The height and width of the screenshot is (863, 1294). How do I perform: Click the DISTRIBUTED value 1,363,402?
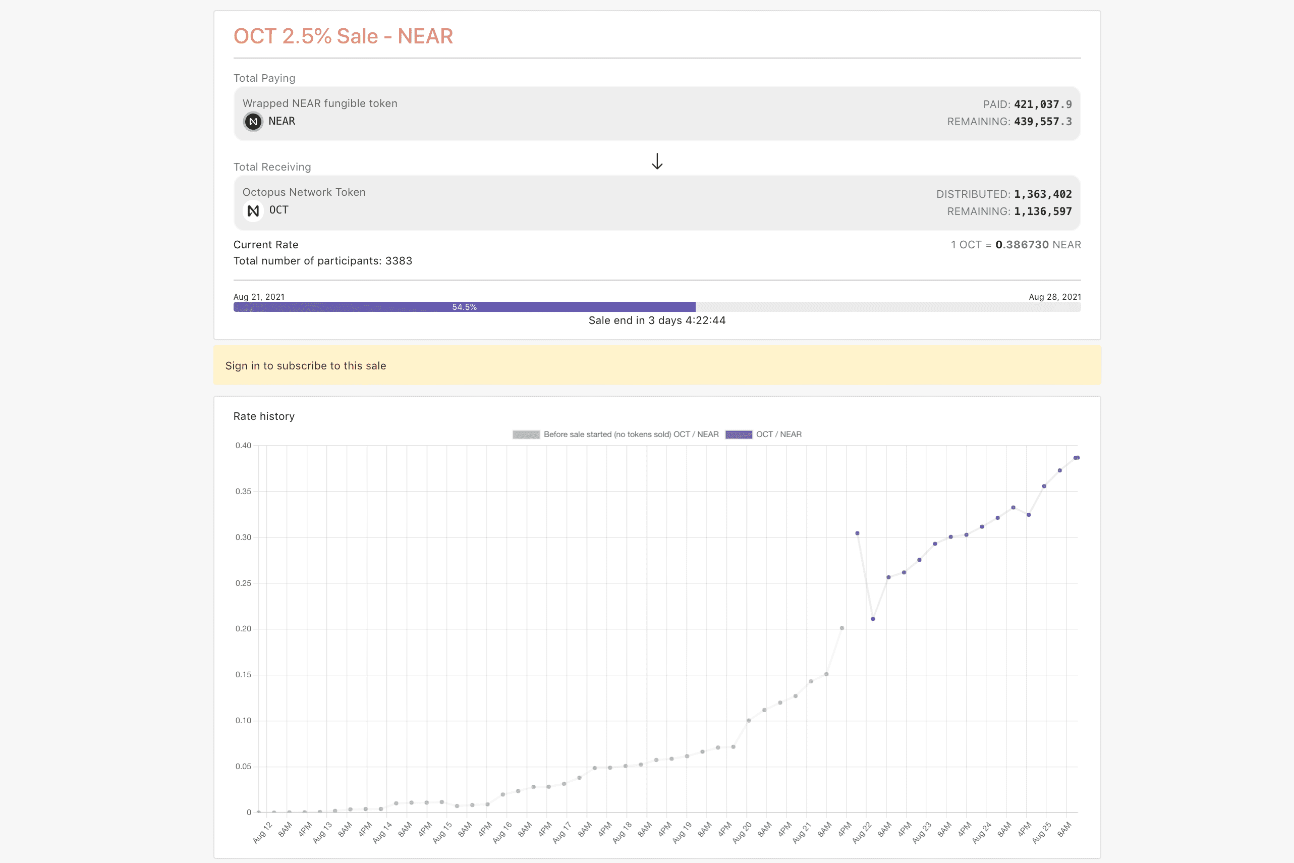click(x=1043, y=194)
